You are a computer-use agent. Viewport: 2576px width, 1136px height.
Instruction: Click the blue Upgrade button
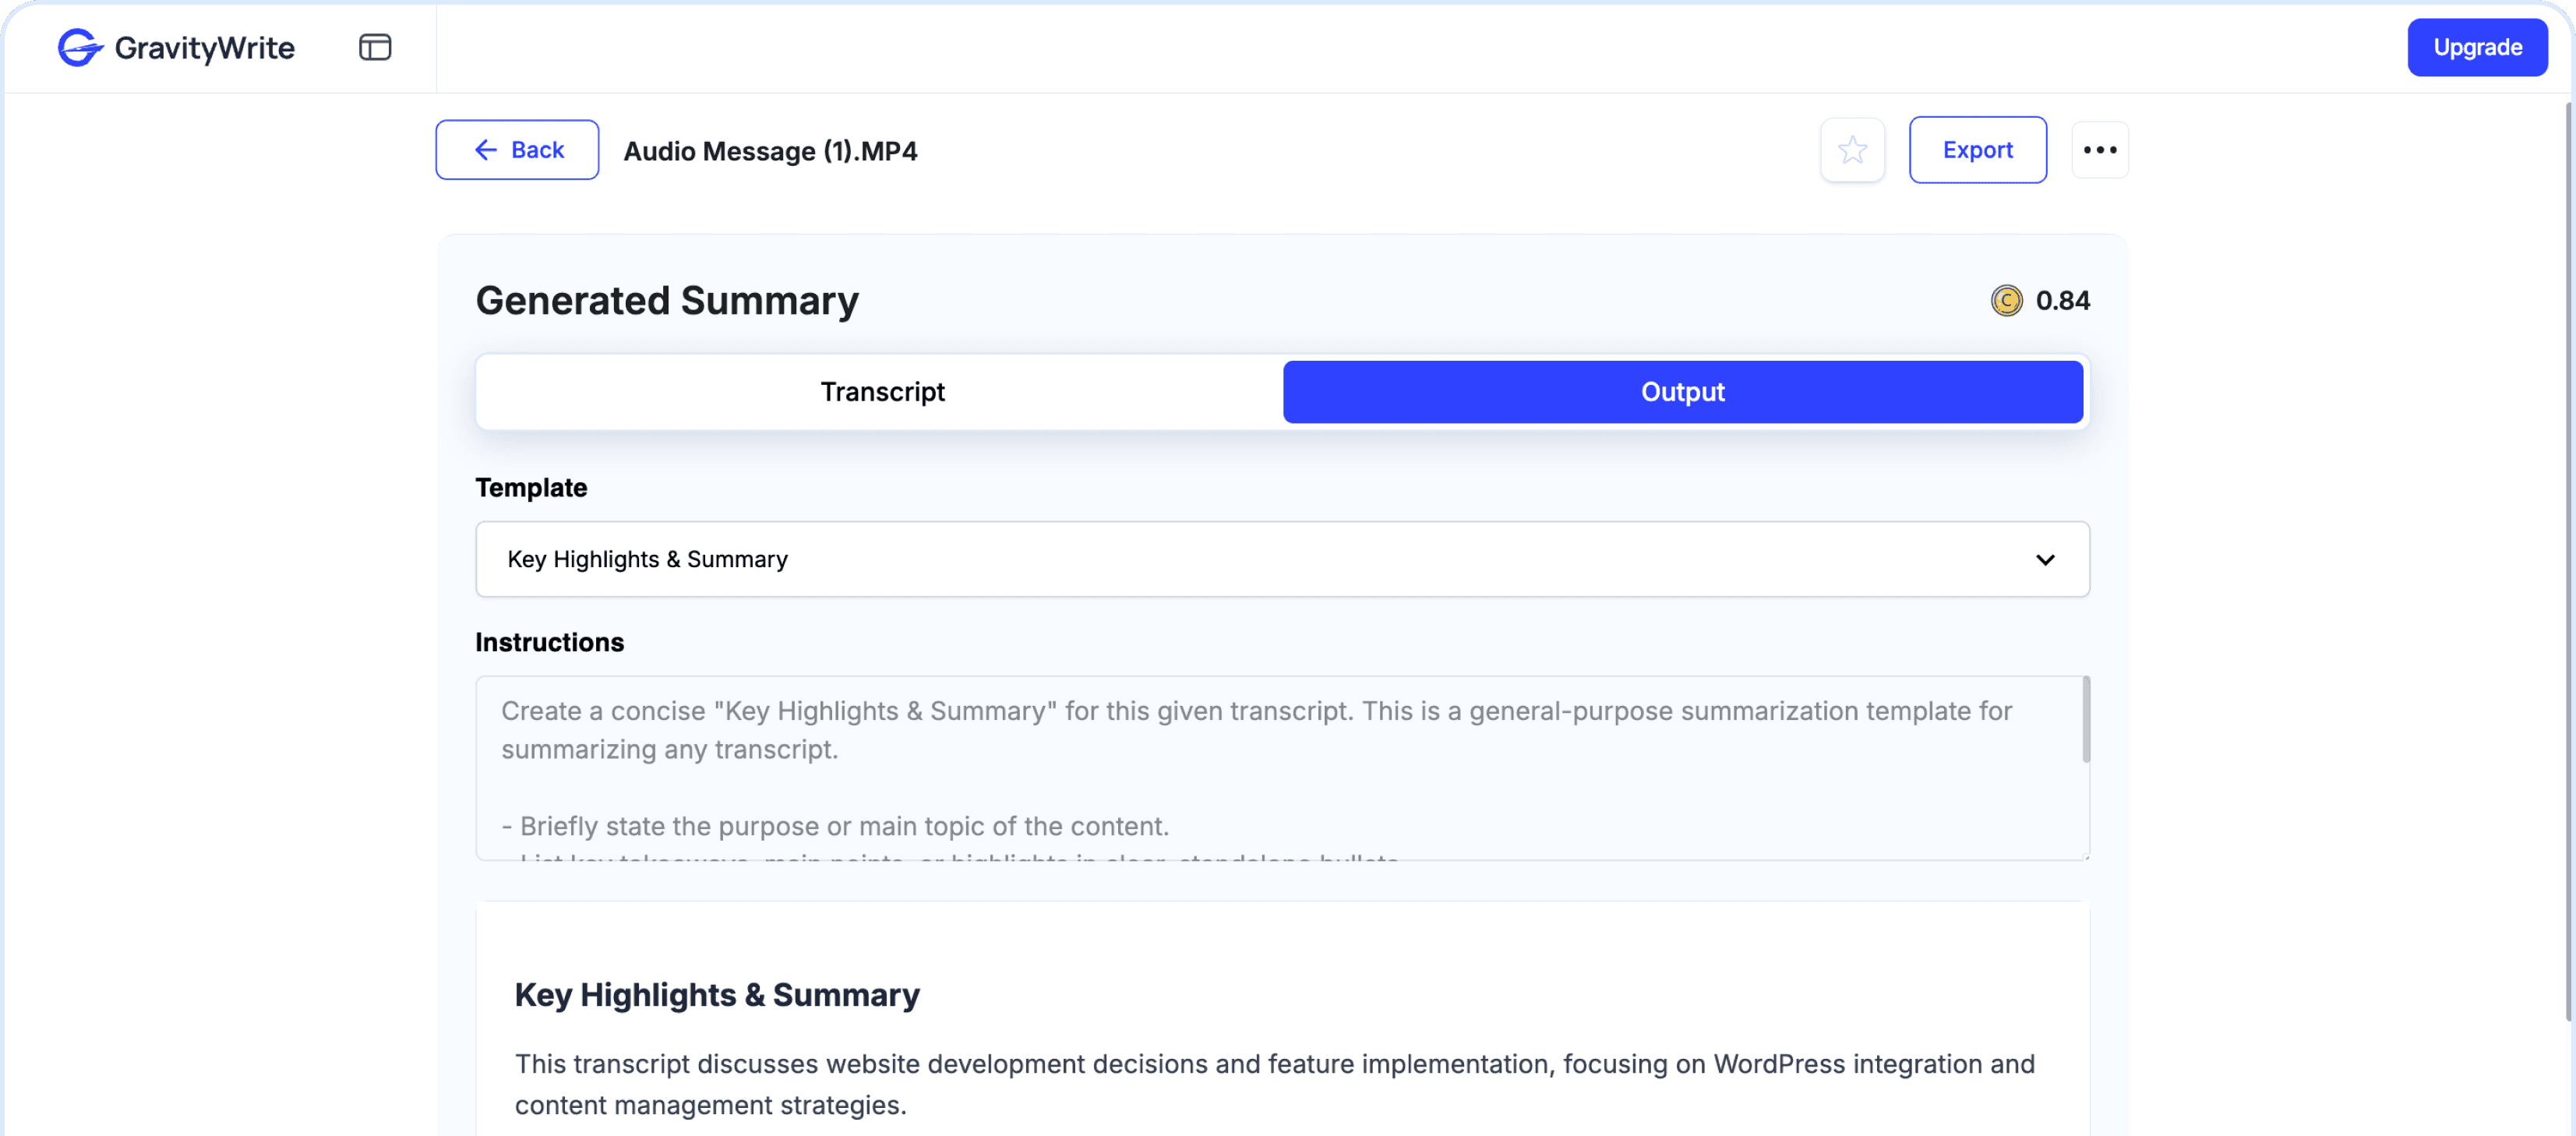click(2476, 47)
